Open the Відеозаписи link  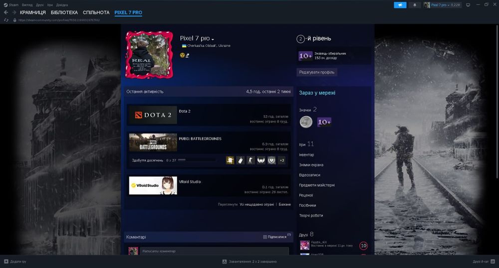click(x=310, y=175)
